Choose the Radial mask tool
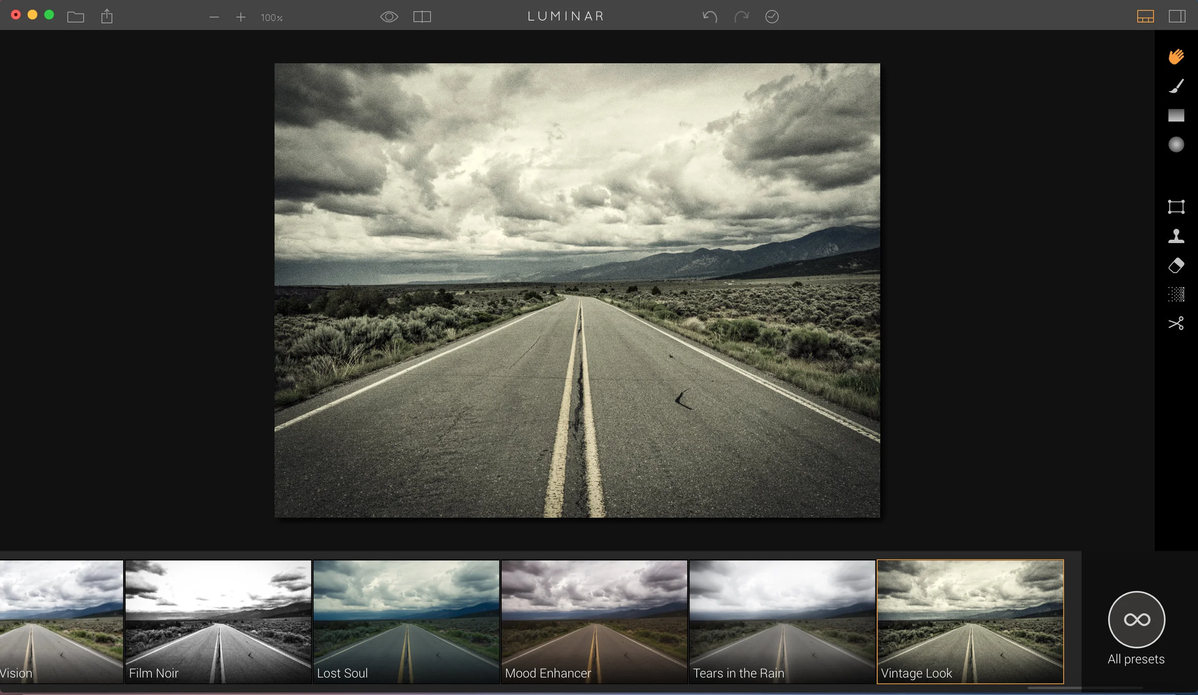 coord(1176,144)
